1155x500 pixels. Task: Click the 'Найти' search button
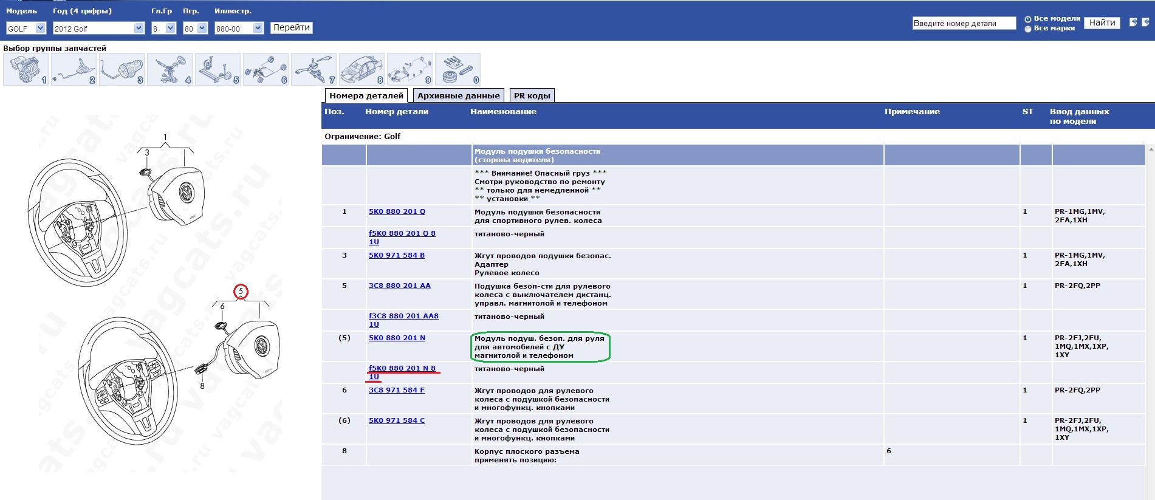[1102, 23]
